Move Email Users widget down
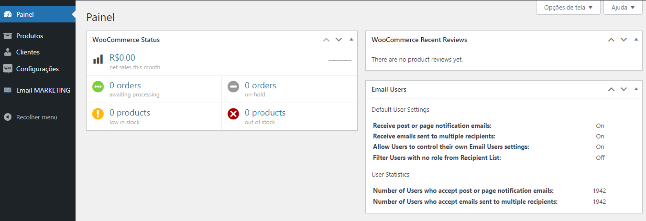The width and height of the screenshot is (646, 221). pyautogui.click(x=624, y=89)
